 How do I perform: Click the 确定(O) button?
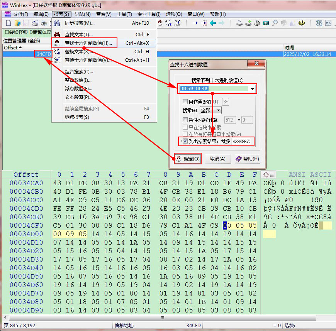187,159
